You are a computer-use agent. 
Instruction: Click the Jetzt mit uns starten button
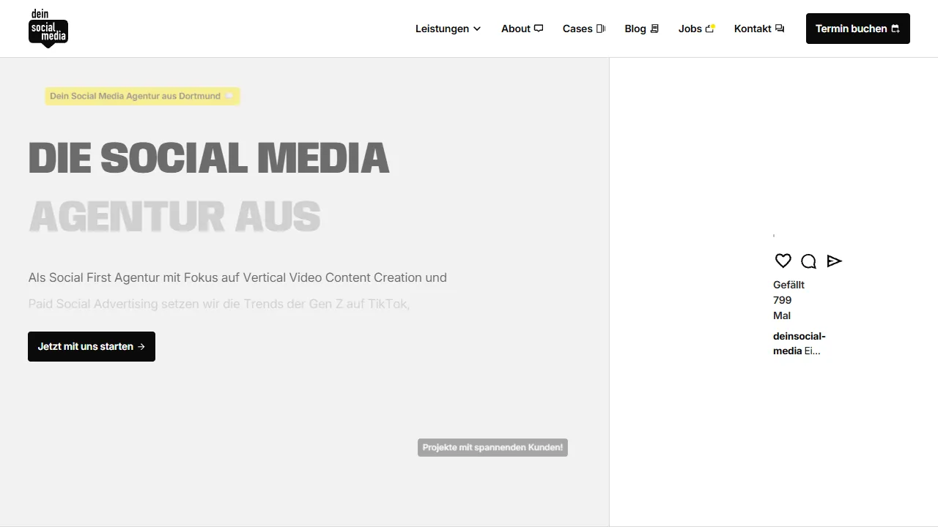tap(91, 346)
